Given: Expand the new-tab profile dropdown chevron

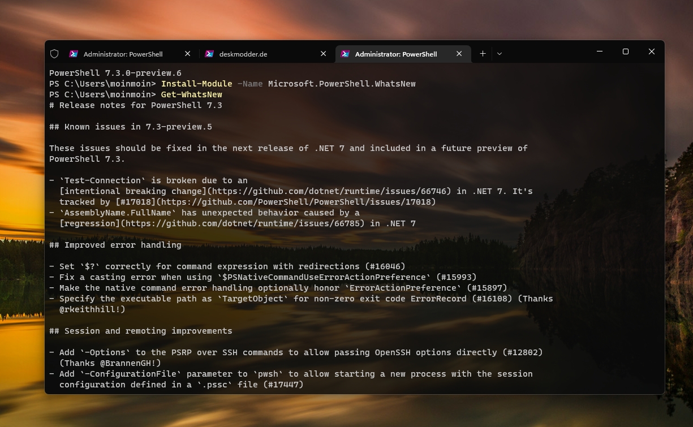Looking at the screenshot, I should coord(500,54).
